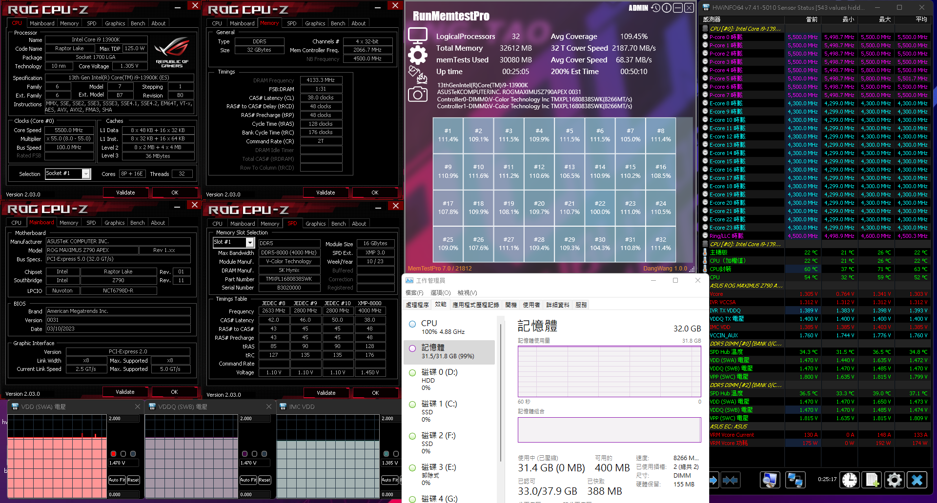Switch to Graphics tab in CPU-Z Memory window
937x503 pixels.
315,23
